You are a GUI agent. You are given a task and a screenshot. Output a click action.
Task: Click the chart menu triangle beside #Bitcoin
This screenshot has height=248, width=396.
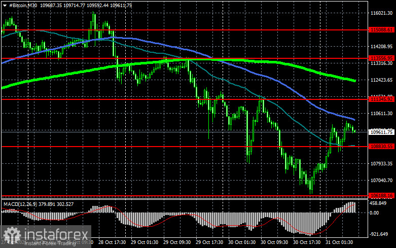click(x=5, y=5)
